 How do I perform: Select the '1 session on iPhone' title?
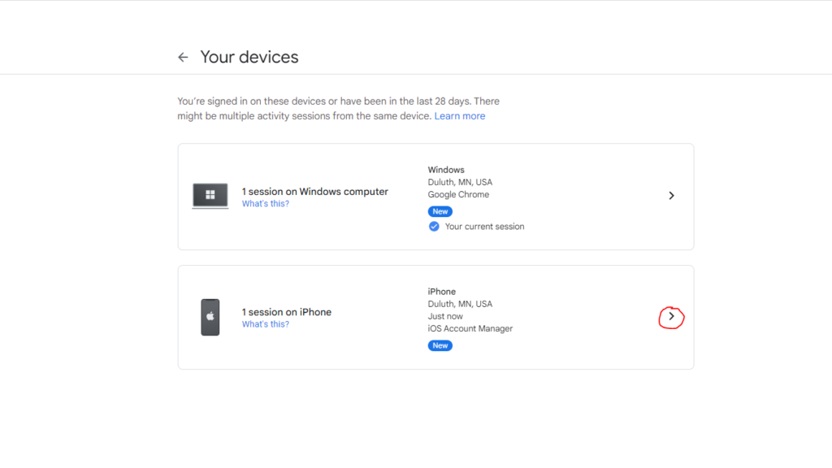point(286,312)
